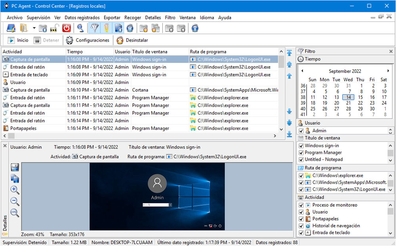
Task: Open the Datos registrados menu
Action: 82,17
